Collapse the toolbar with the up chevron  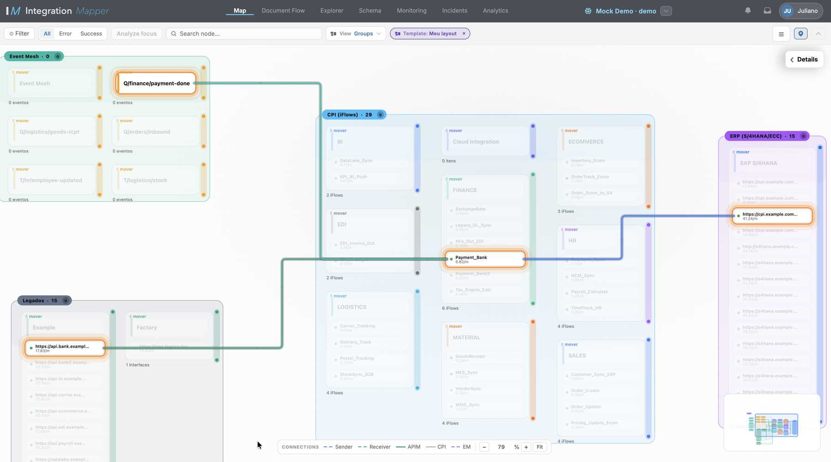coord(818,34)
